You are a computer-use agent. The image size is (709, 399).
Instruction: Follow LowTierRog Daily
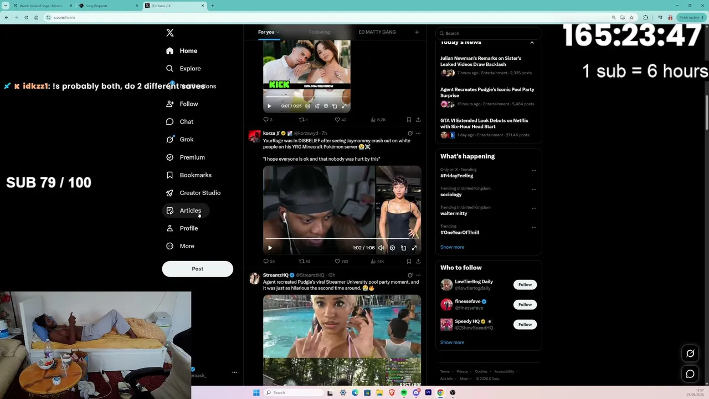click(x=525, y=285)
